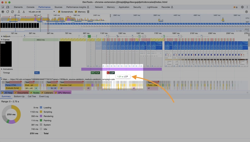Toggle the device toolbar icon
The width and height of the screenshot is (250, 142).
point(7,7)
